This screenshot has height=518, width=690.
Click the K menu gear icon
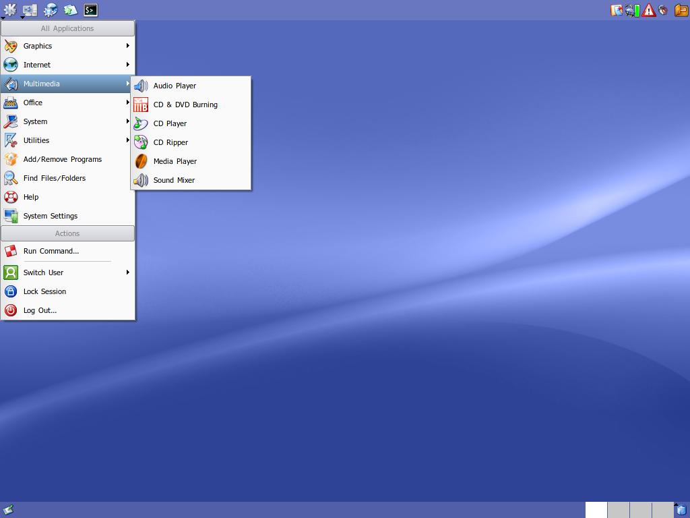(10, 10)
